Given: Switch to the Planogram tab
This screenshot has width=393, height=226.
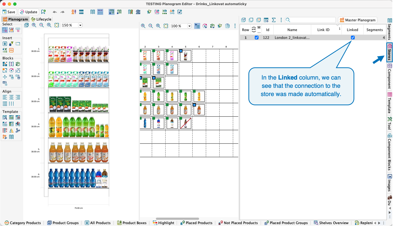Looking at the screenshot, I should [15, 19].
